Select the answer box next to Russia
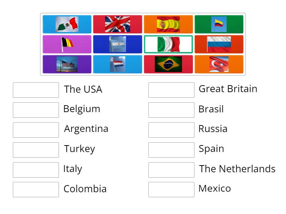Image resolution: width=286 pixels, height=214 pixels. [171, 130]
